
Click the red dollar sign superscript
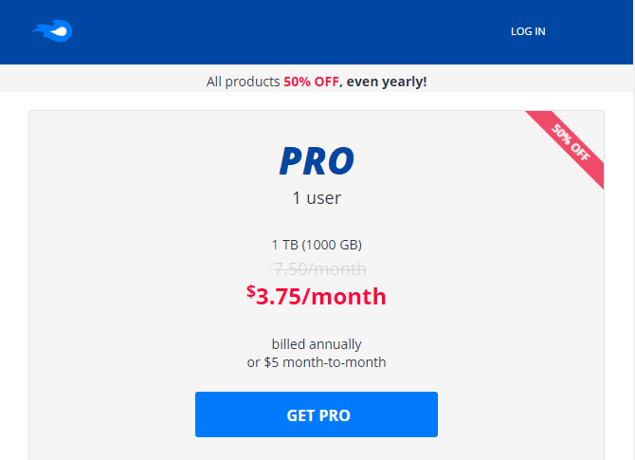pos(250,291)
